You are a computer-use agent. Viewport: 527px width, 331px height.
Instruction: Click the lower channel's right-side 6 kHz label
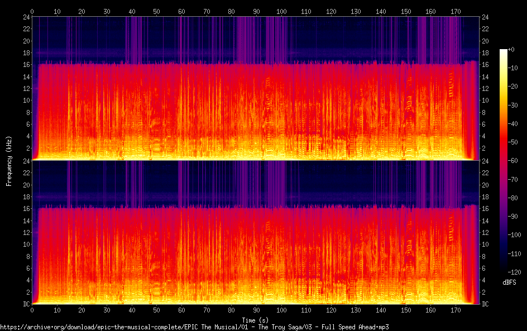(485, 268)
